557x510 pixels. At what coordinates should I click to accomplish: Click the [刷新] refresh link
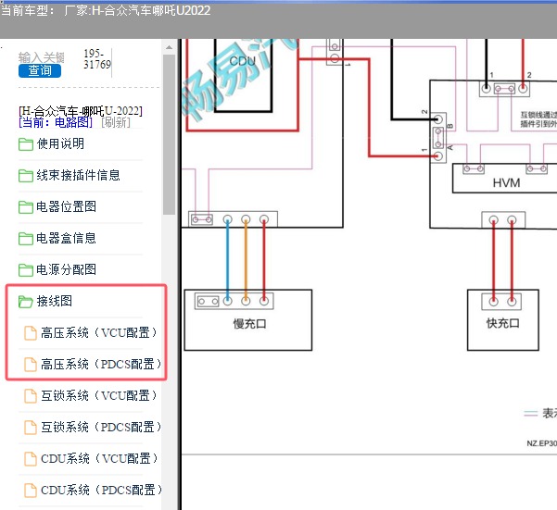point(116,123)
